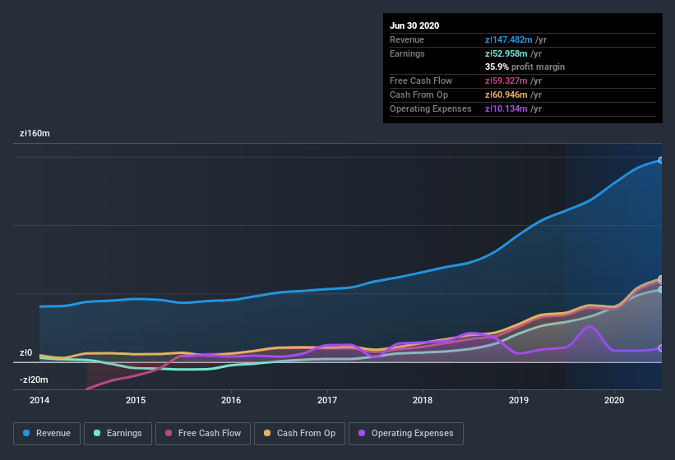Screen dimensions: 675x460
Task: Click the Earnings line endpoint marker
Action: click(661, 290)
